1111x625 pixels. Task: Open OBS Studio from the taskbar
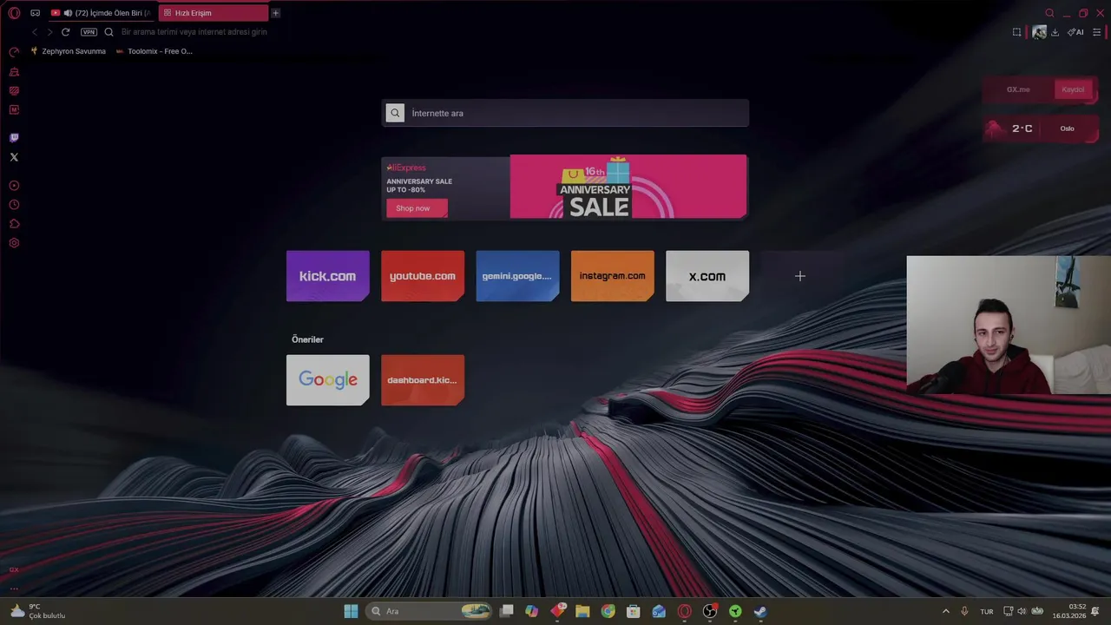[x=709, y=611]
